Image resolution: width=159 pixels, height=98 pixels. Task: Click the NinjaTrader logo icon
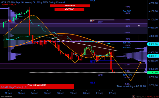point(134,96)
